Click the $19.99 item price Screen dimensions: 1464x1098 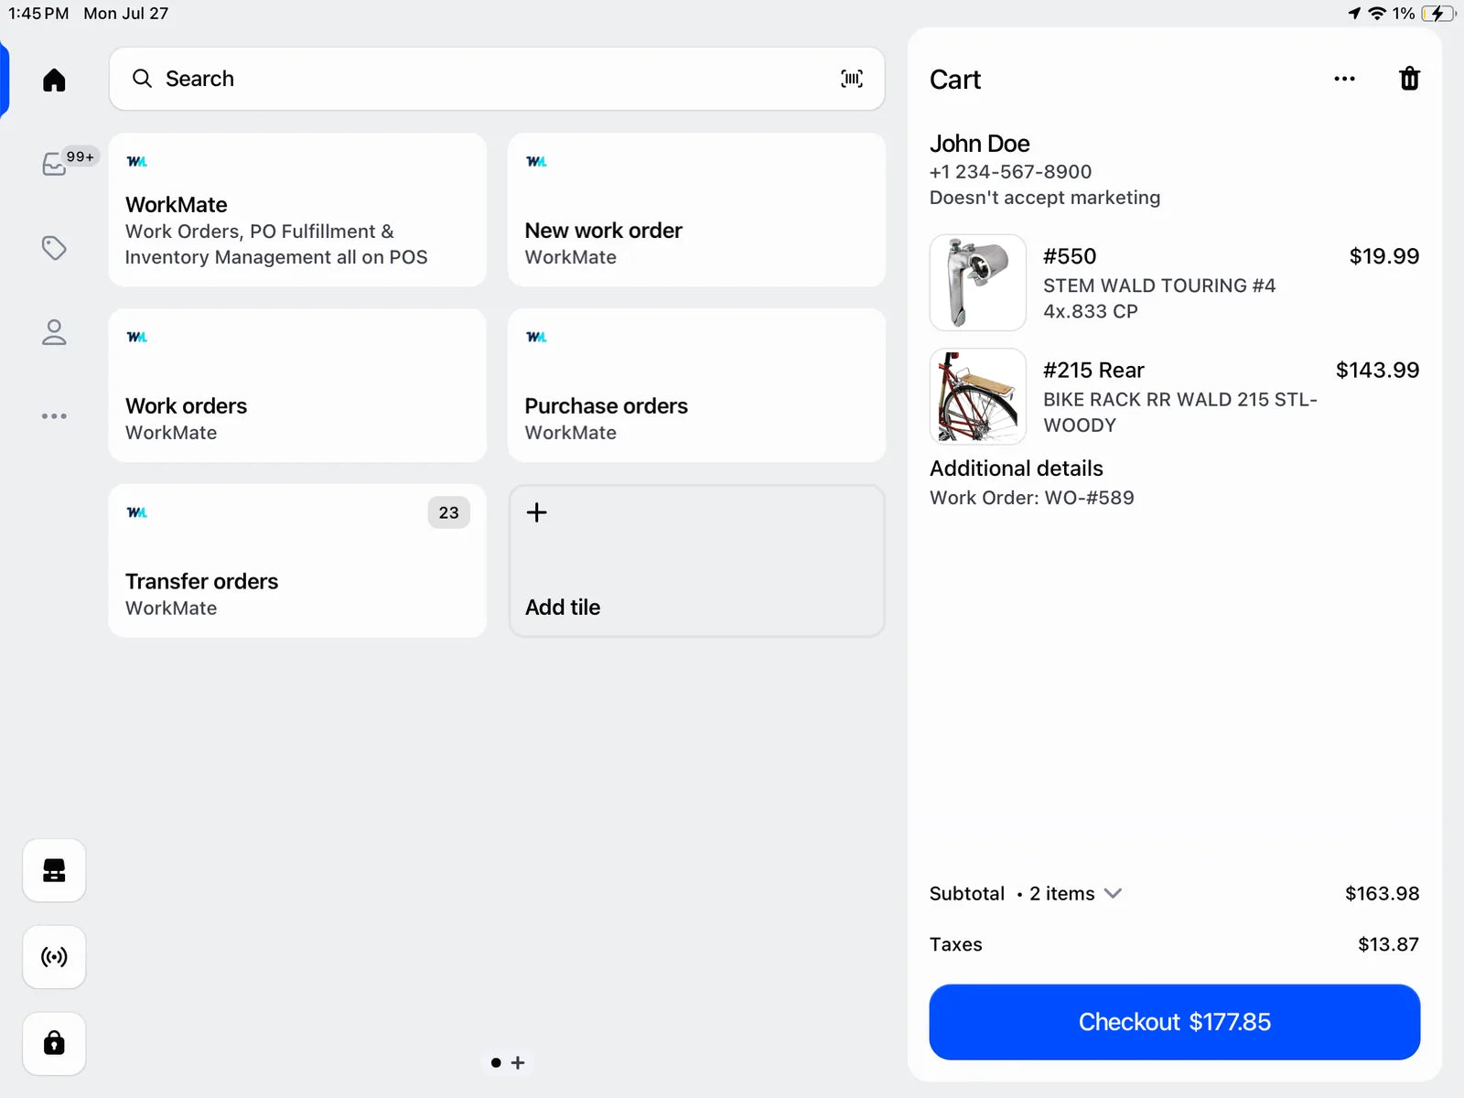coord(1383,256)
